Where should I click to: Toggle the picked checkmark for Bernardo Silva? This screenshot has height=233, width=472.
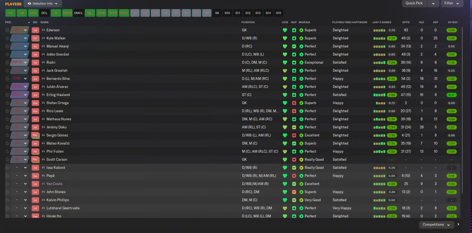pos(7,79)
